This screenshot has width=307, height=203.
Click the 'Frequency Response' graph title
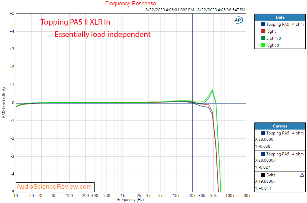[x=131, y=4]
